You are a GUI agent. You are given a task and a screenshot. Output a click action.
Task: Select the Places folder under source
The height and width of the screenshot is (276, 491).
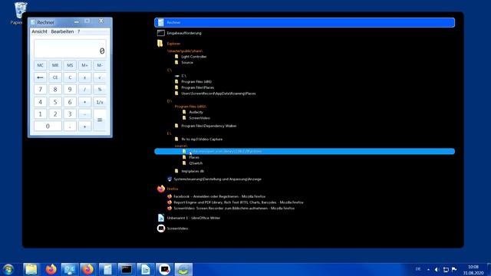click(x=194, y=157)
